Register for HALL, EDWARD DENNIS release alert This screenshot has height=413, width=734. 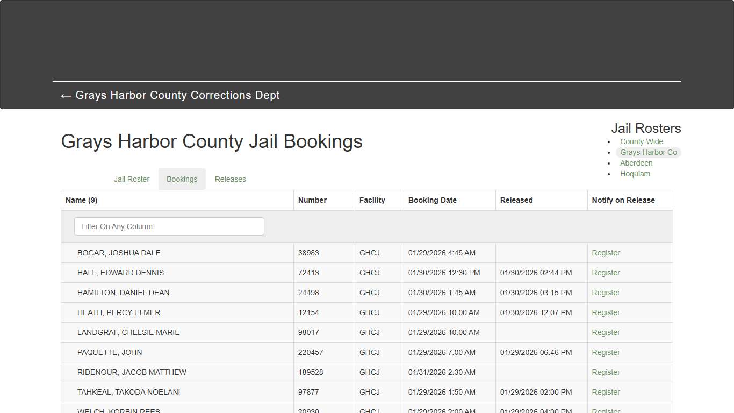[606, 273]
